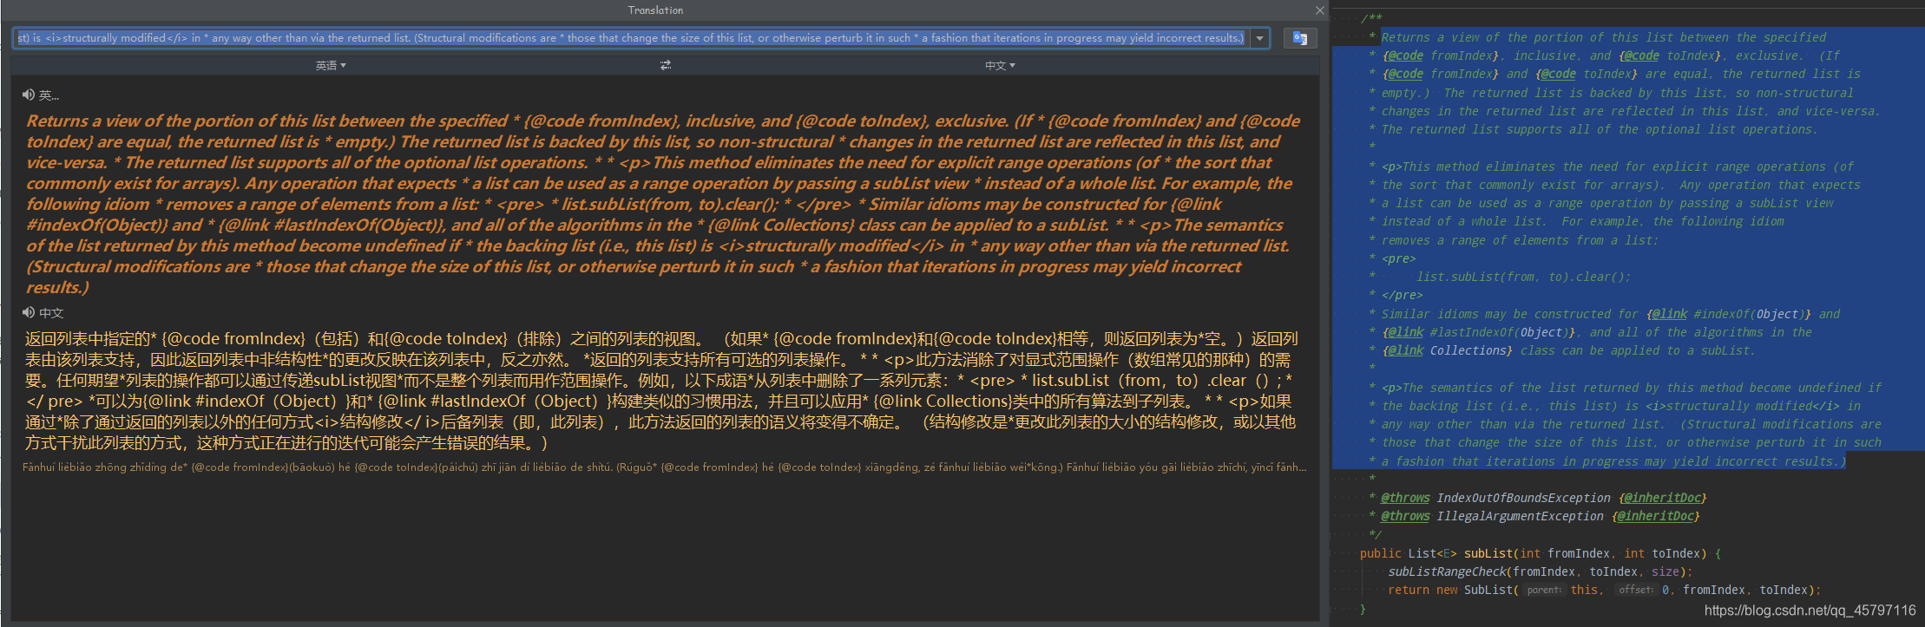Play Chinese translation audio

coord(29,312)
